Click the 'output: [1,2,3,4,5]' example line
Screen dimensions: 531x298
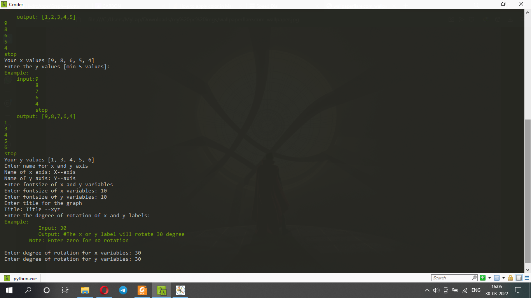pos(46,17)
